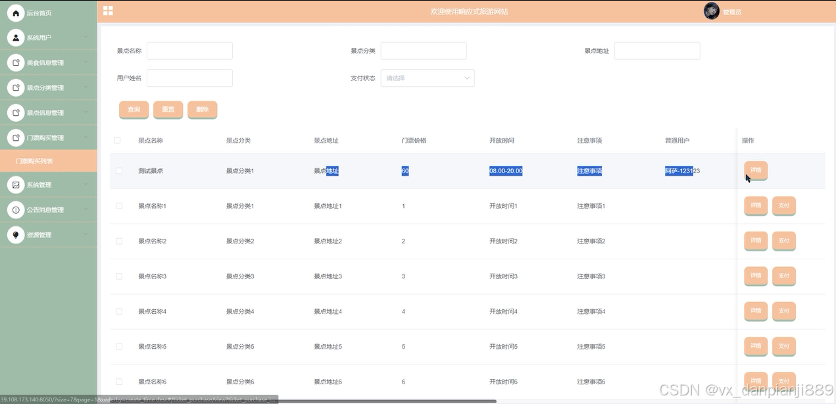Focus the 用户姓名 input field
Viewport: 836px width, 404px height.
(x=189, y=78)
